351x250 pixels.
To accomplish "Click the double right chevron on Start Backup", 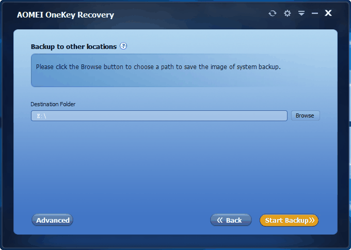I will (x=312, y=220).
